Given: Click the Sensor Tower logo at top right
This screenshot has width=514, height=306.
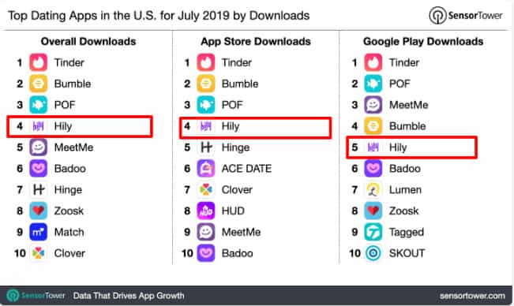Looking at the screenshot, I should click(x=466, y=16).
